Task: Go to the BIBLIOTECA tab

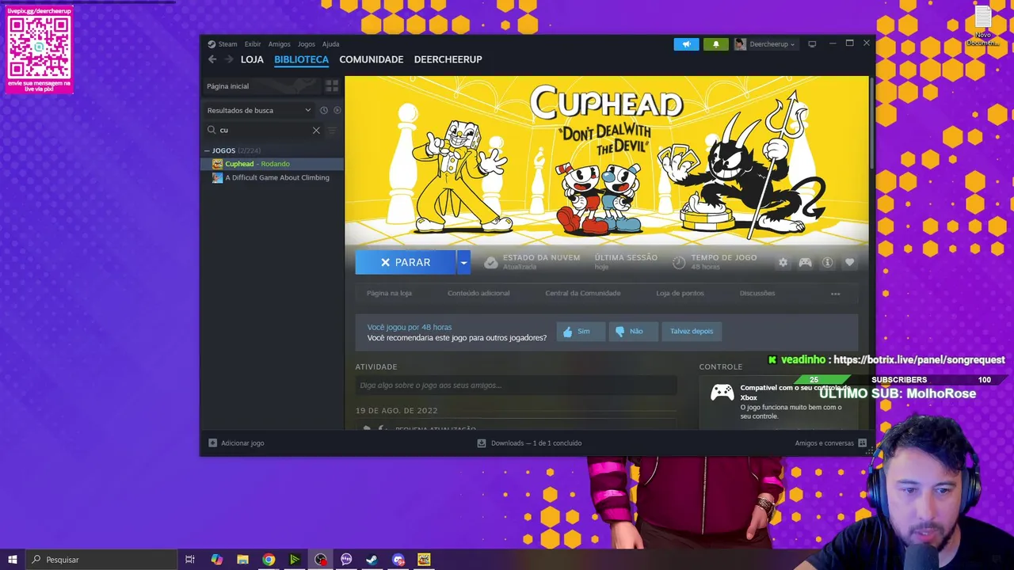Action: coord(301,59)
